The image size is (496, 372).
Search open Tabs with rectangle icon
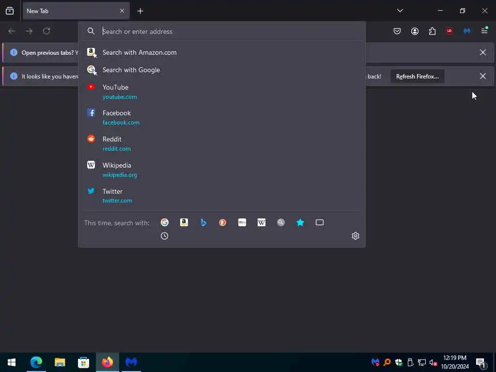click(x=320, y=222)
